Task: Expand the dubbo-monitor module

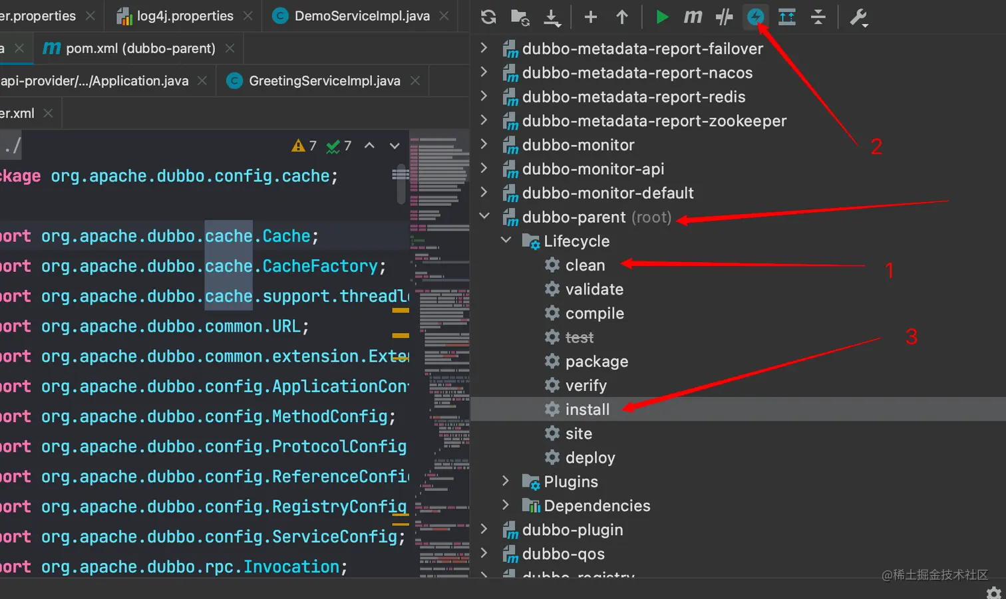Action: click(x=484, y=144)
